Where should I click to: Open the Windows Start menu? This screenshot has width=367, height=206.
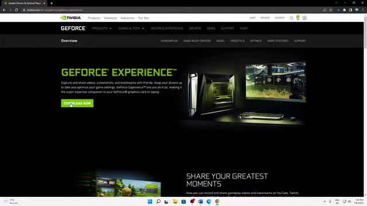(x=150, y=201)
